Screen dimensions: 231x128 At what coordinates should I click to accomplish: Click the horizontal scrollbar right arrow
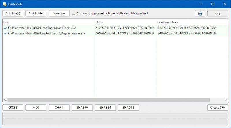tap(226, 100)
